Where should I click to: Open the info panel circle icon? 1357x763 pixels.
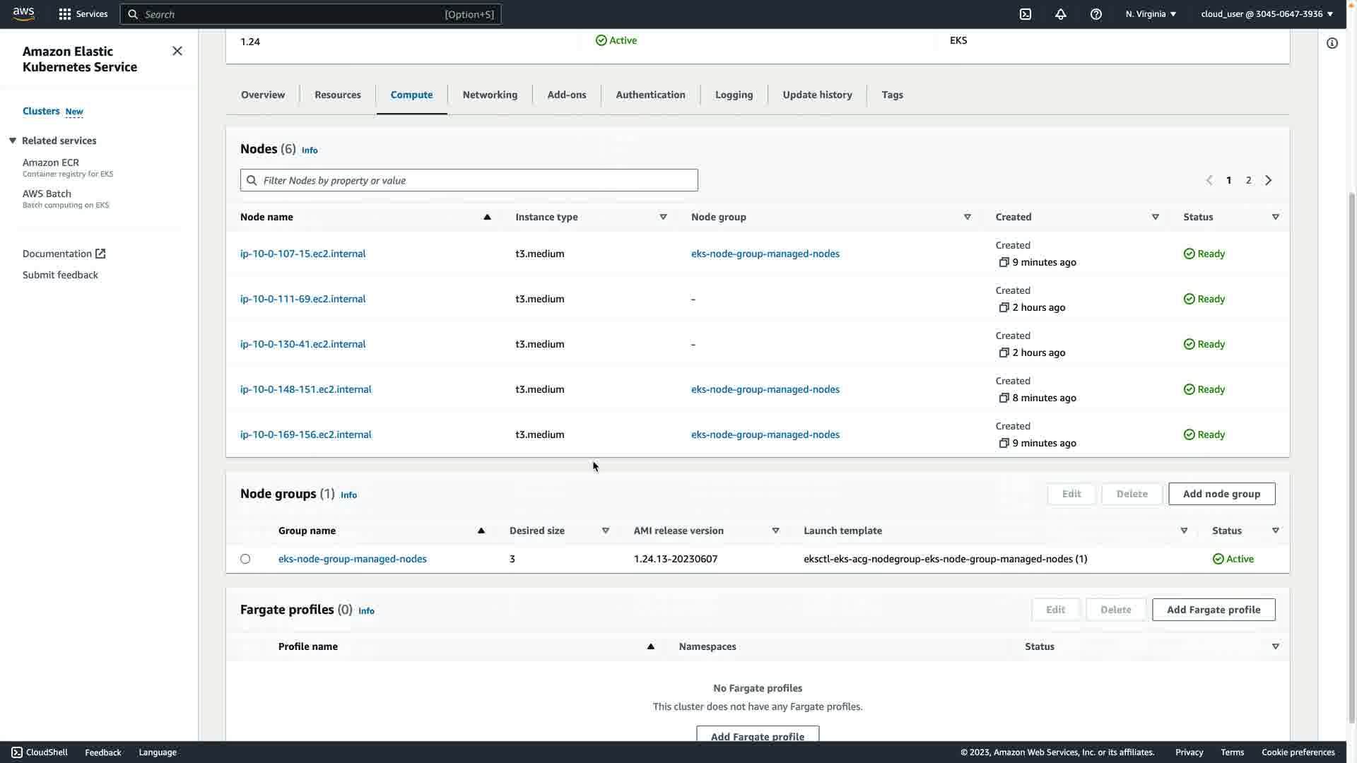(x=1332, y=44)
